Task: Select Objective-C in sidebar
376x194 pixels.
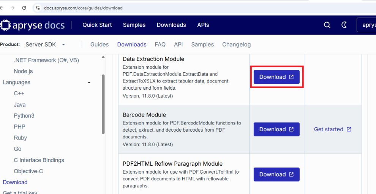Action: (28, 171)
